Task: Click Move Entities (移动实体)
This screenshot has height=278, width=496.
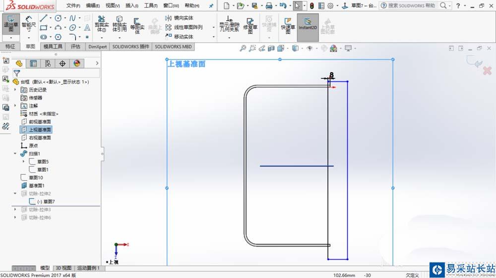Action: [x=180, y=37]
